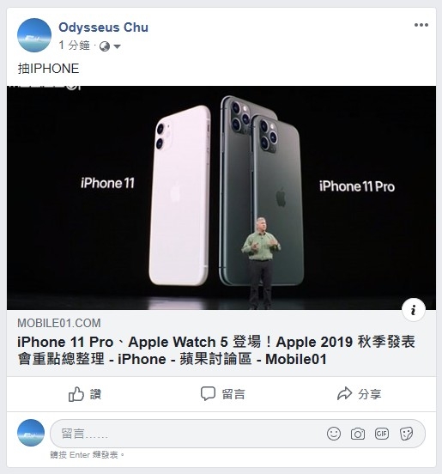442x474 pixels.
Task: Insert an emoji via smiley icon
Action: (334, 434)
